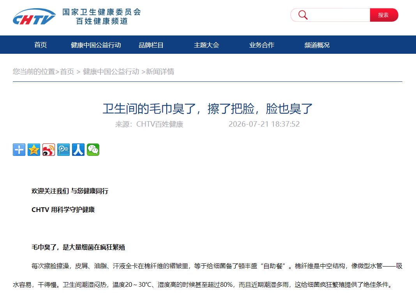416x295 pixels.
Task: Share to Sina Weibo icon
Action: [x=49, y=150]
